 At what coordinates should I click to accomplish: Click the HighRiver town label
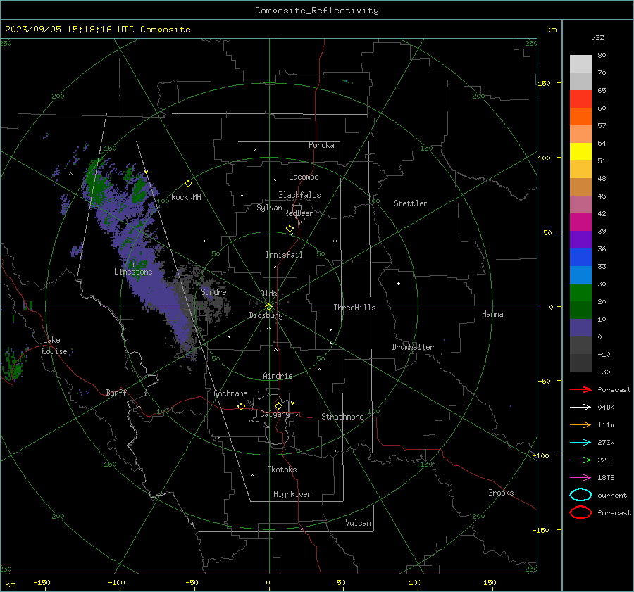pos(292,494)
